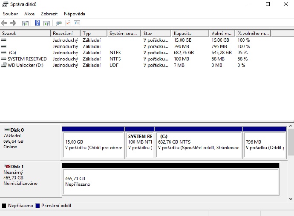Click the Back arrow toolbar icon
The height and width of the screenshot is (216, 294).
point(4,23)
